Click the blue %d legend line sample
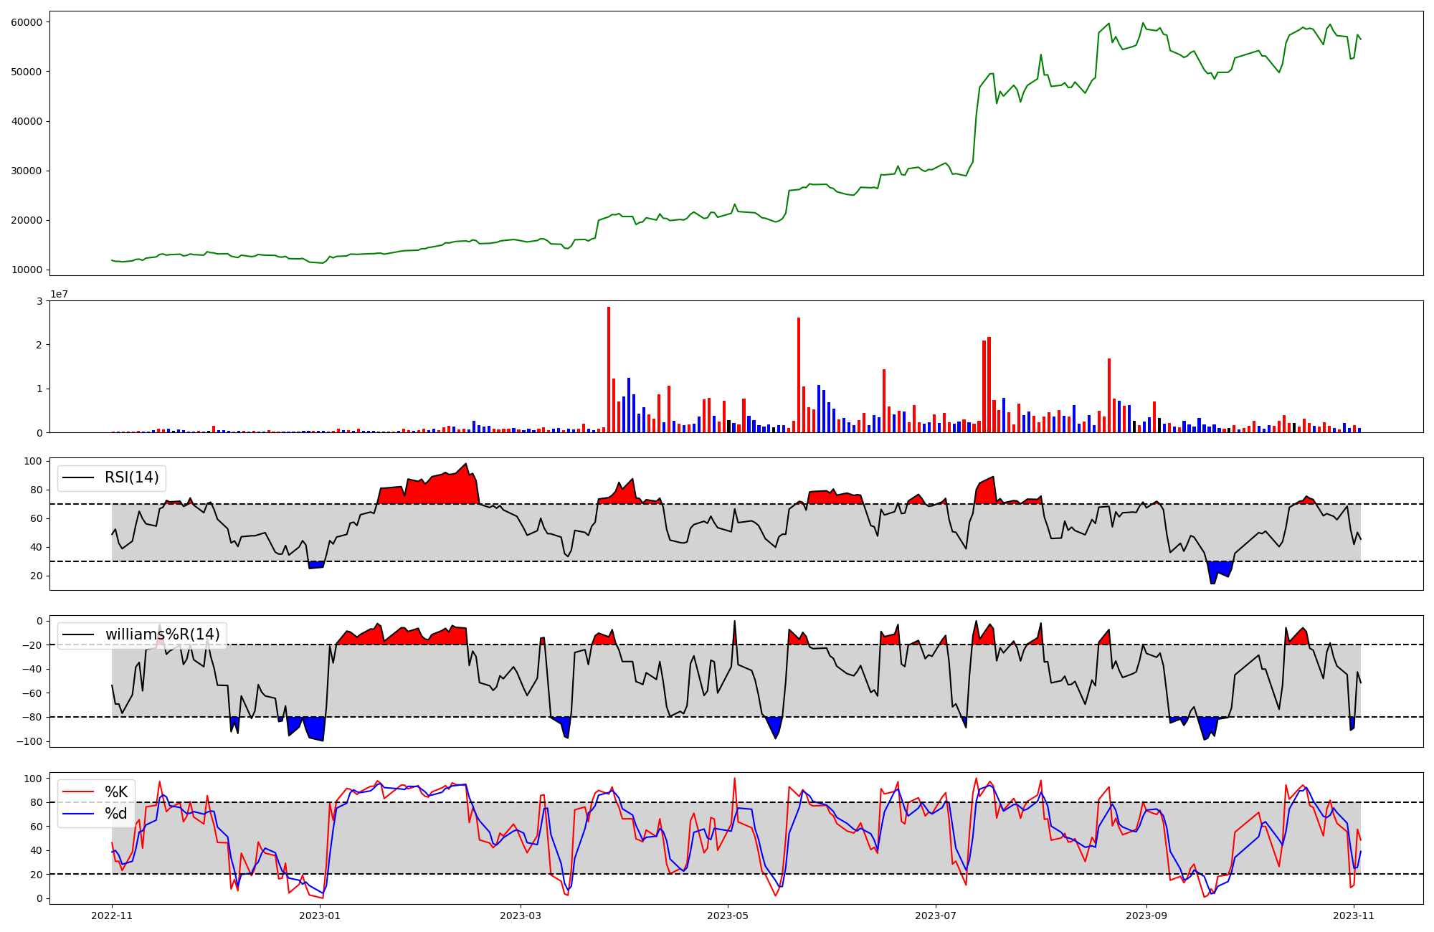The image size is (1434, 932). 79,814
